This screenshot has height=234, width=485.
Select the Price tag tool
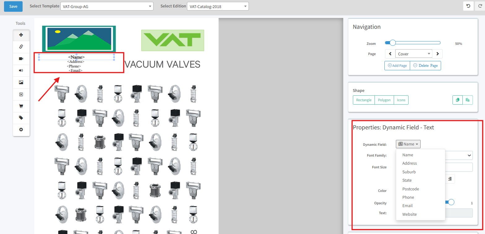tap(21, 118)
